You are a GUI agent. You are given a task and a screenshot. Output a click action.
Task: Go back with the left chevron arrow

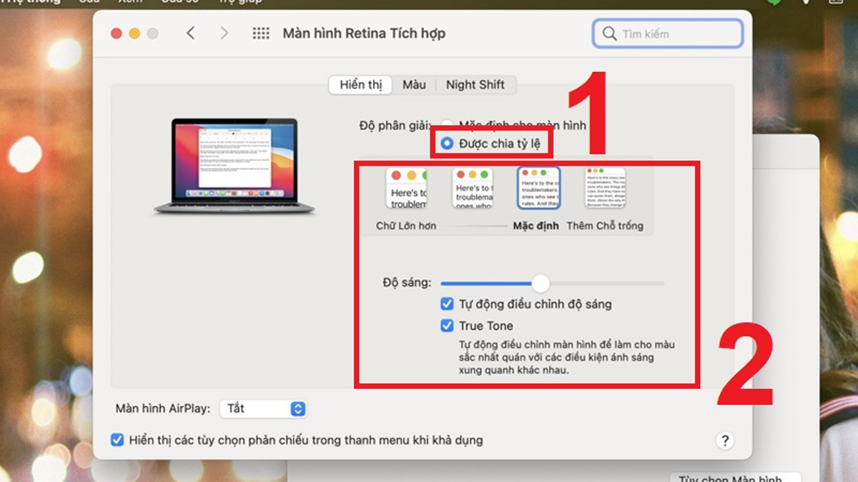[190, 34]
